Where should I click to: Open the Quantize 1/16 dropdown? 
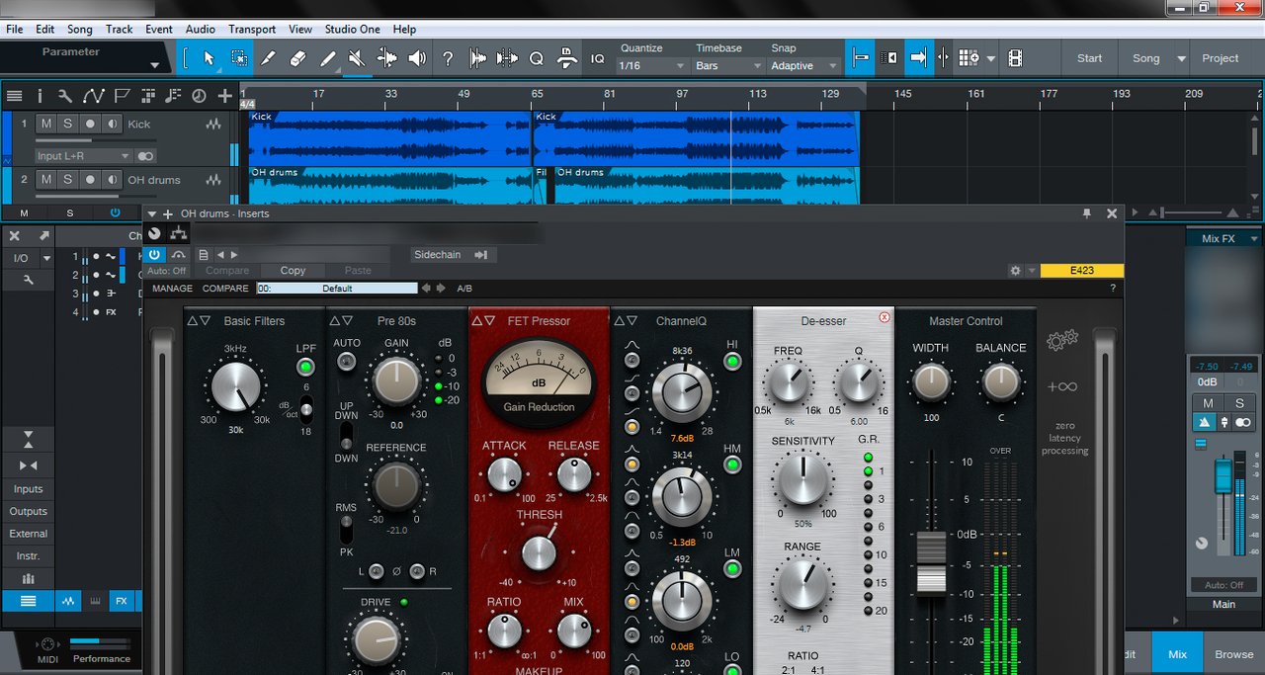(x=652, y=65)
